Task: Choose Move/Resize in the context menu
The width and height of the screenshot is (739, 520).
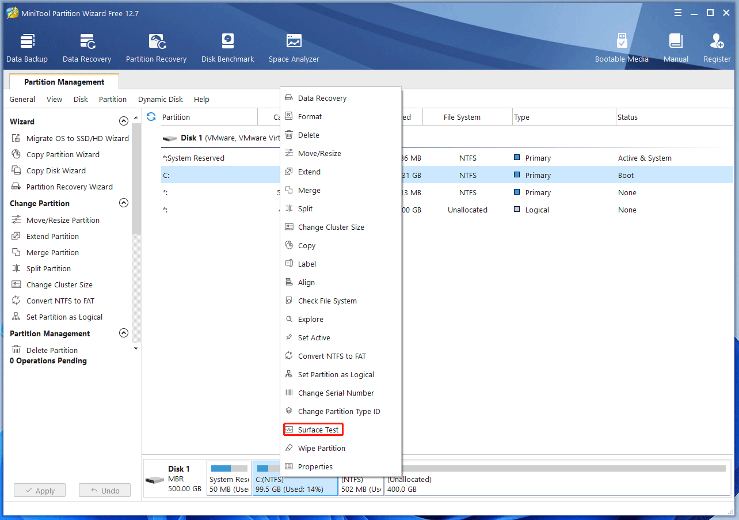Action: pyautogui.click(x=341, y=153)
